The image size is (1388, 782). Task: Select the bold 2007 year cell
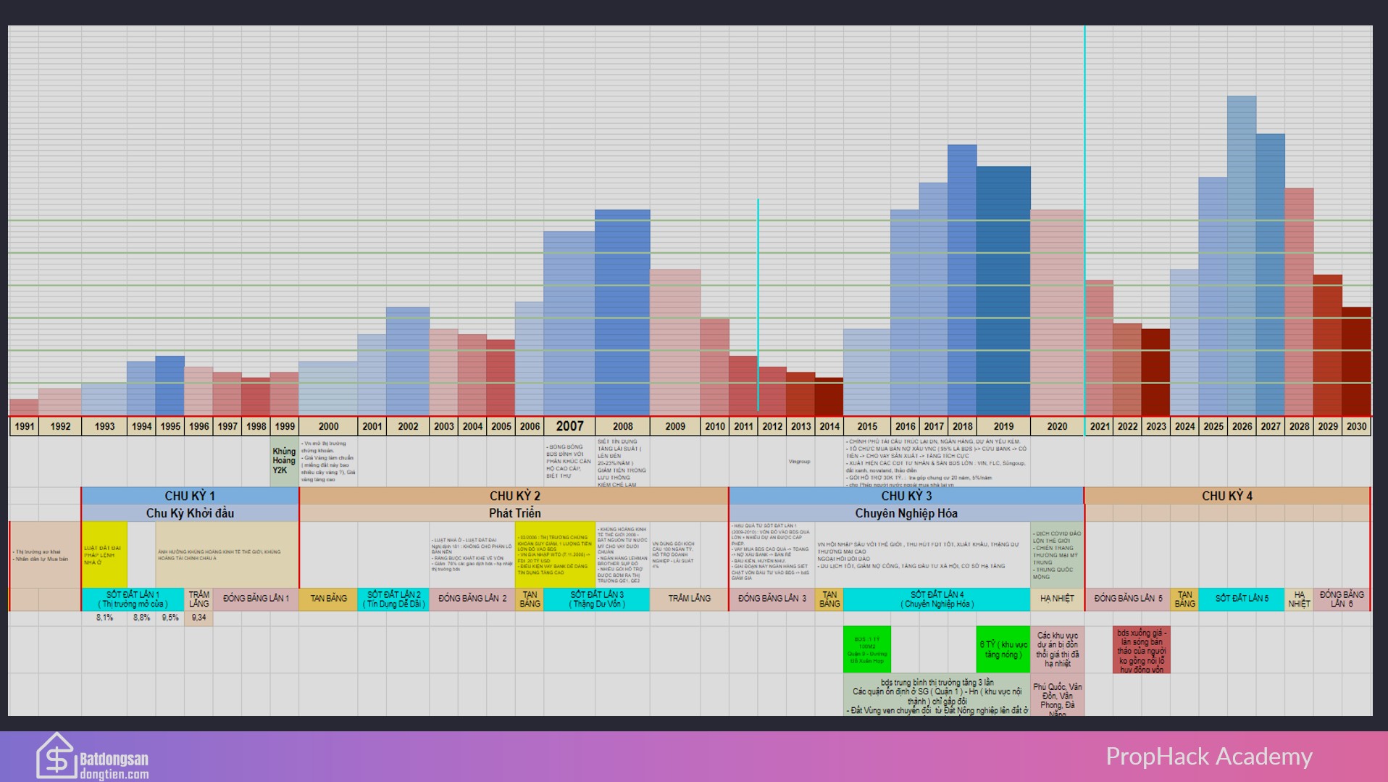(569, 426)
